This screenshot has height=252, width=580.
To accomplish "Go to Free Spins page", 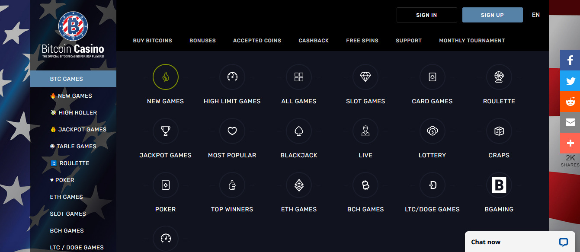I will 362,41.
